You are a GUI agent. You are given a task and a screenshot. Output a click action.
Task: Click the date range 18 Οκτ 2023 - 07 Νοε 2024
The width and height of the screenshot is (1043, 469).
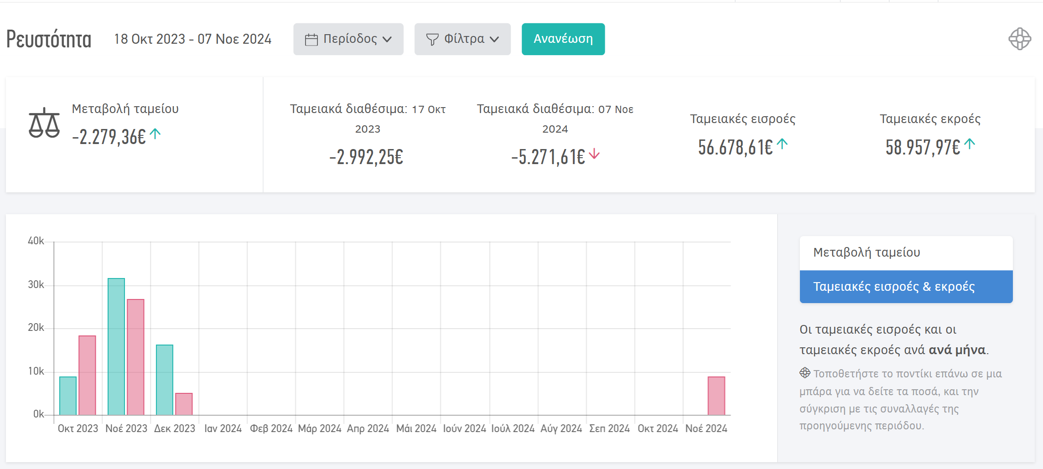tap(192, 39)
